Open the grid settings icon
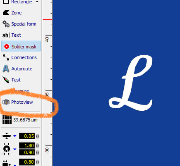 [7, 120]
